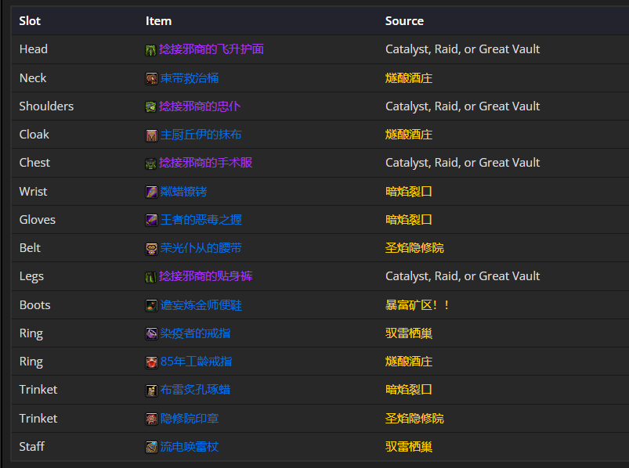Click the Head slot item icon
Image resolution: width=629 pixels, height=468 pixels.
[151, 50]
